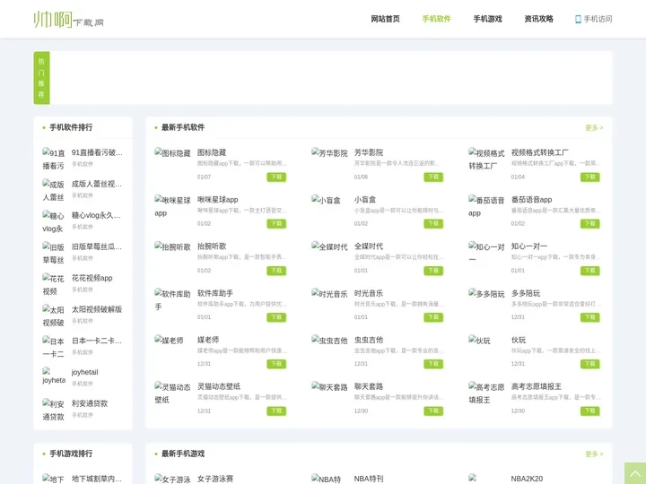Open 地下城割草内 game ranking entry

97,479
